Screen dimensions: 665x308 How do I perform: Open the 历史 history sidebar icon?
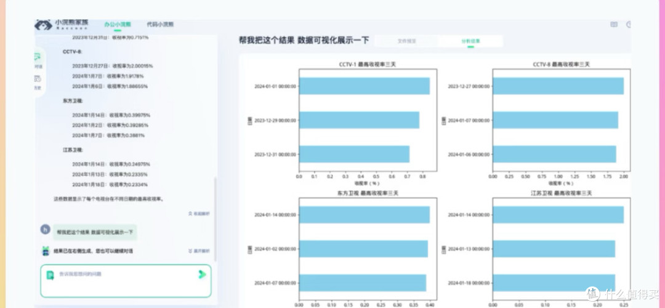pos(38,82)
